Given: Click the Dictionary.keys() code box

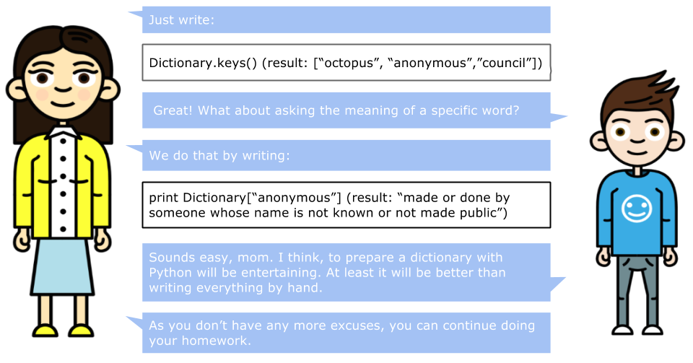Looking at the screenshot, I should [346, 63].
